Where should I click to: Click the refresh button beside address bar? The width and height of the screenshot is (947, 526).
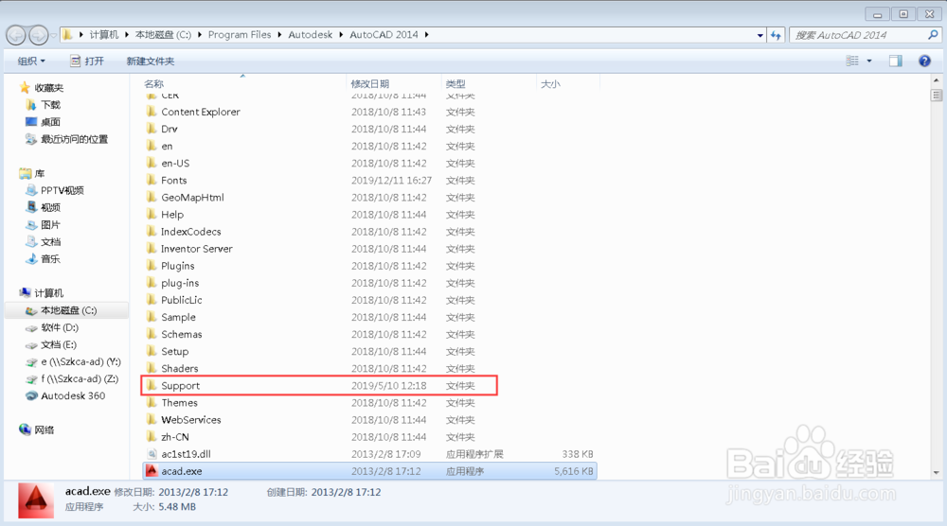coord(777,36)
